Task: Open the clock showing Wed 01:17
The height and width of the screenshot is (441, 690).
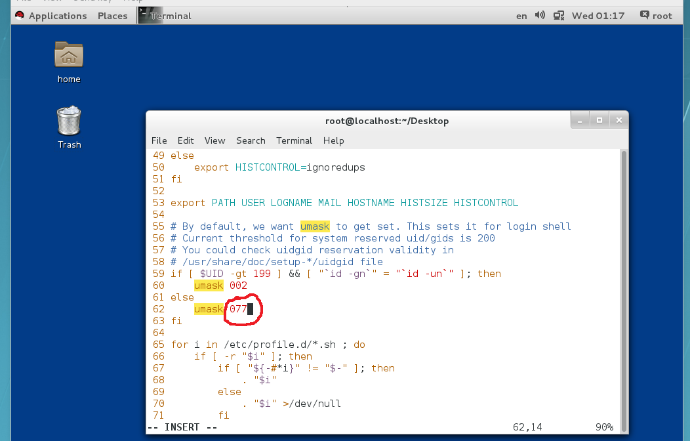Action: [598, 16]
